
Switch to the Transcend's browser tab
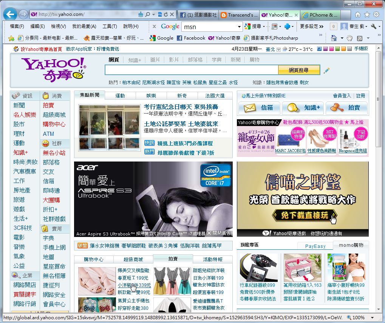pos(240,15)
